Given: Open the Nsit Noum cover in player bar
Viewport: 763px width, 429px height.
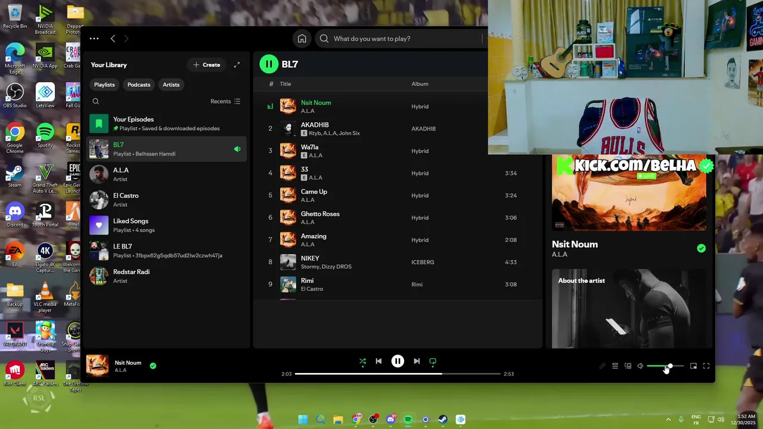Looking at the screenshot, I should pyautogui.click(x=97, y=366).
